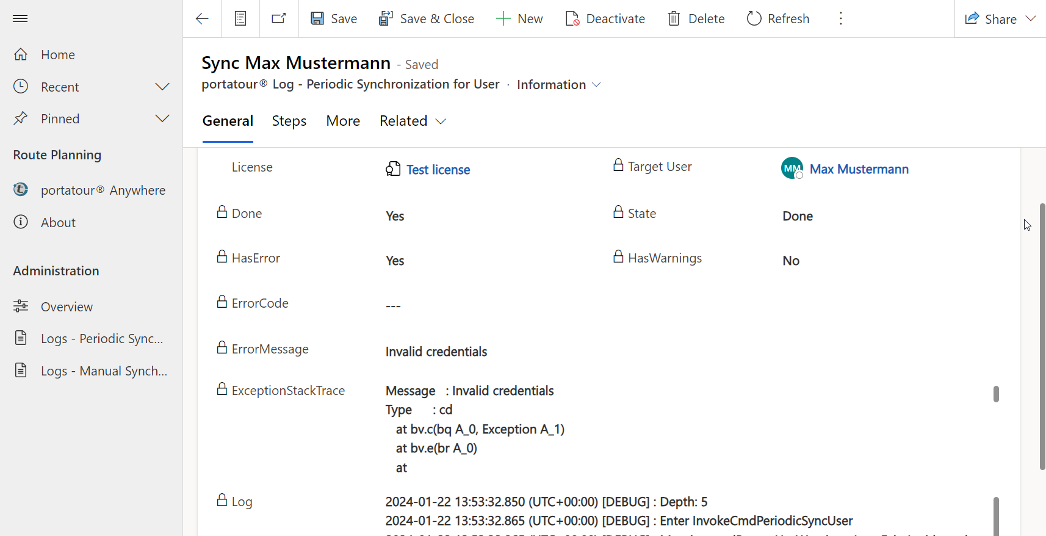The width and height of the screenshot is (1046, 536).
Task: Toggle the hamburger site map menu
Action: (x=20, y=19)
